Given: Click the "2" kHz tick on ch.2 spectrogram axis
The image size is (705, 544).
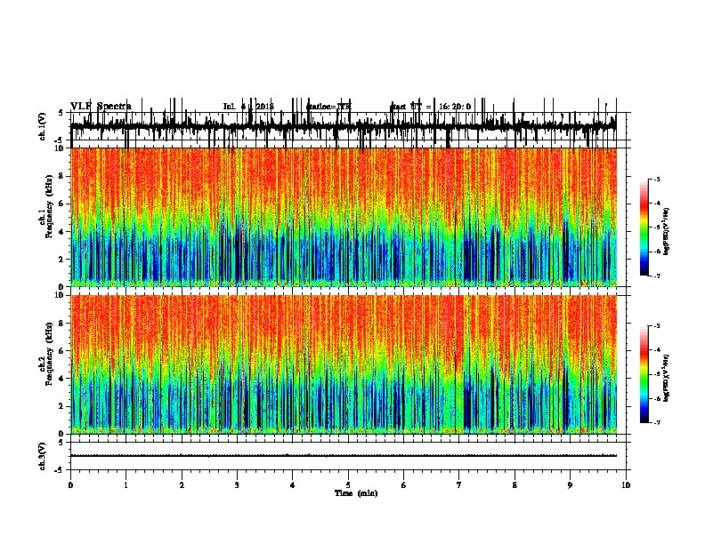Looking at the screenshot, I should tap(62, 406).
